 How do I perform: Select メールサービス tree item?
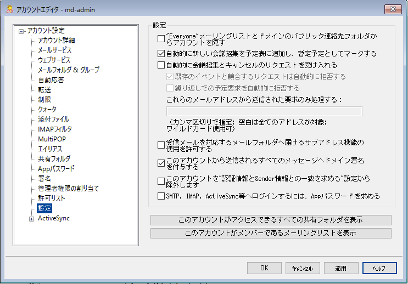[x=54, y=50]
